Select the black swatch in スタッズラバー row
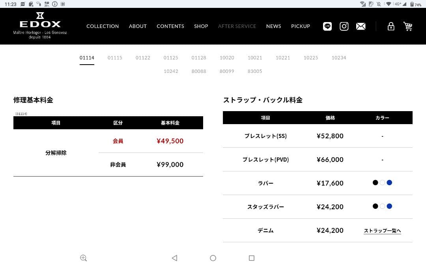This screenshot has width=426, height=266. pyautogui.click(x=375, y=206)
